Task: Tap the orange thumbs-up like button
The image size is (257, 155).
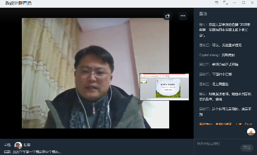Action: tap(251, 132)
